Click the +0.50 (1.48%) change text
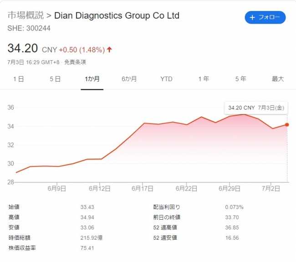This screenshot has height=262, width=296. click(x=82, y=50)
